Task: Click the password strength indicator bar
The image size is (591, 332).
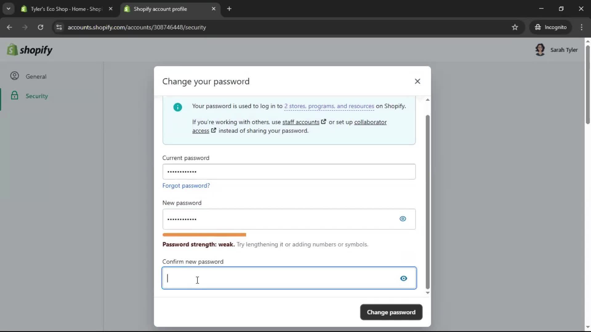Action: pos(204,235)
